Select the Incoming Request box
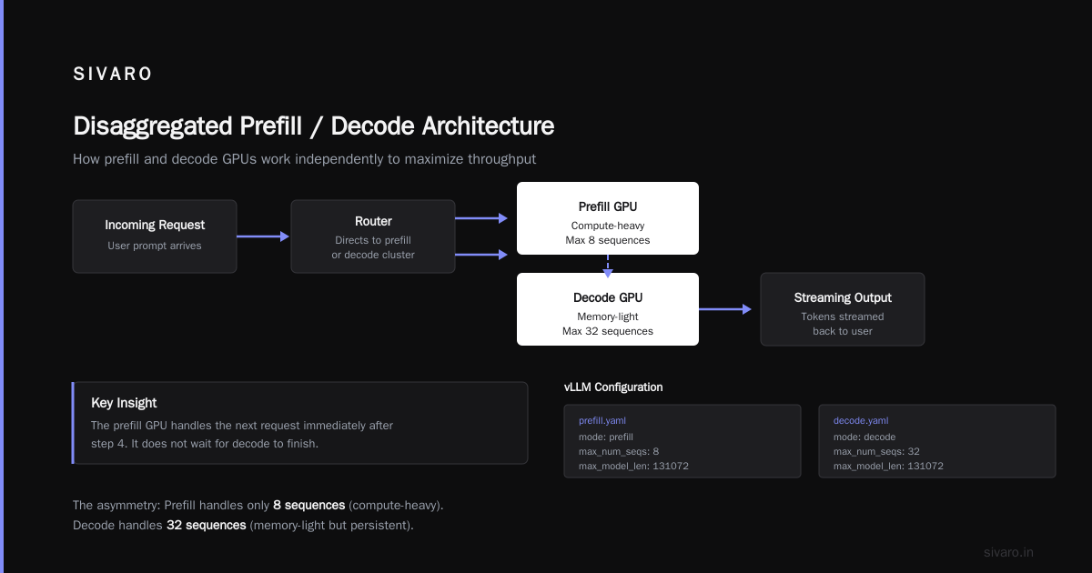Viewport: 1092px width, 573px height. [155, 236]
